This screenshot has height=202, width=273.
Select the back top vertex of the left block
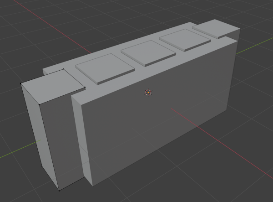(62, 70)
